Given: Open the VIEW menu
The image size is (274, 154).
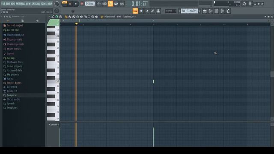Looking at the screenshot, I should pyautogui.click(x=28, y=4).
